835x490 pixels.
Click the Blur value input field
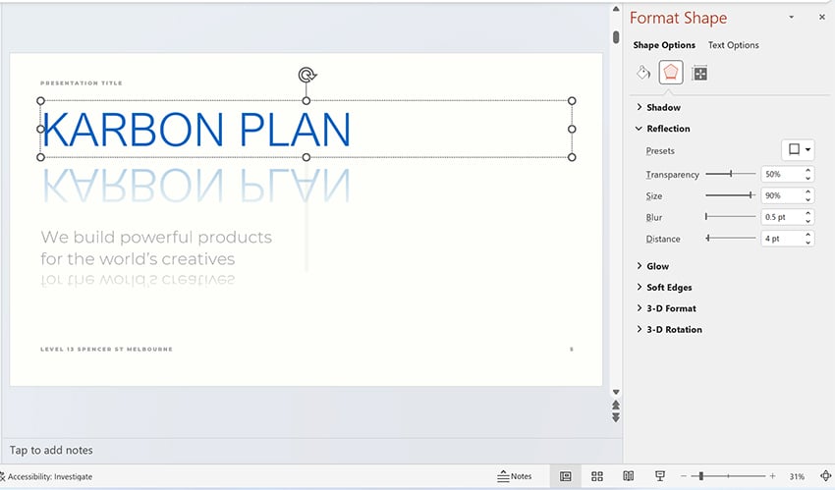tap(781, 217)
